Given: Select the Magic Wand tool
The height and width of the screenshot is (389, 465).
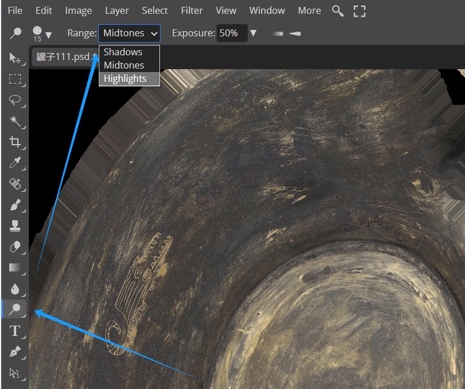Looking at the screenshot, I should [15, 121].
